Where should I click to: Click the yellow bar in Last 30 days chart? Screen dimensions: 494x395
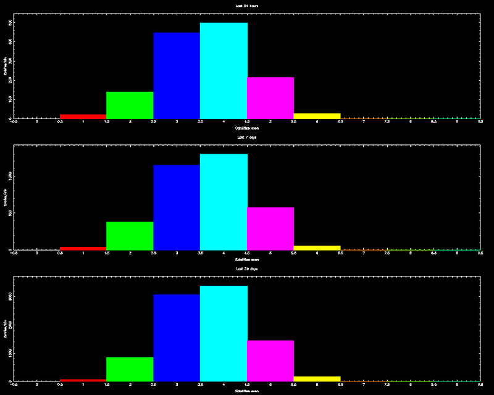pos(317,378)
